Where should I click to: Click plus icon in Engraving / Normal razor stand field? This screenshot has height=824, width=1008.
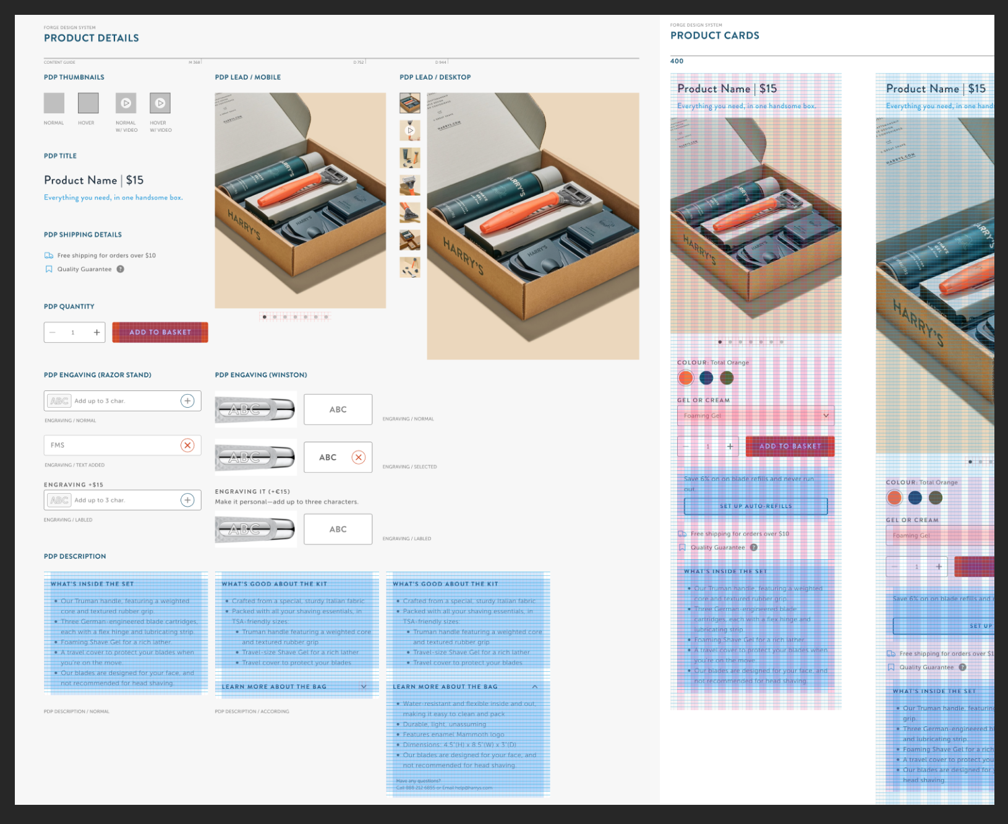187,401
